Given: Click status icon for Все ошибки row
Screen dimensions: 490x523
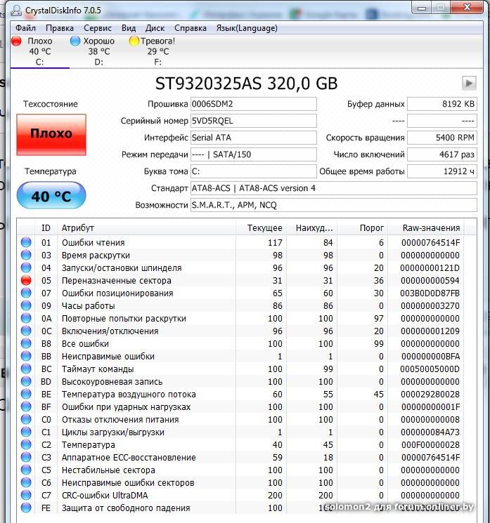Looking at the screenshot, I should pos(26,343).
